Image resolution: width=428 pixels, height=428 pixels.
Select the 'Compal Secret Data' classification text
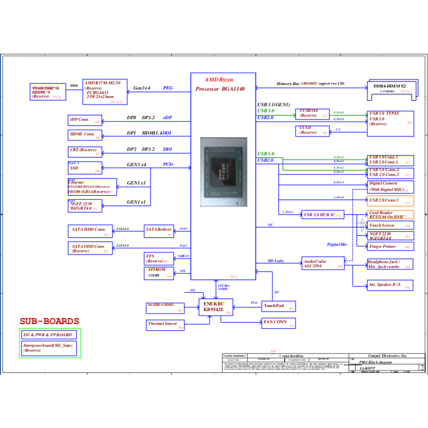pos(291,356)
